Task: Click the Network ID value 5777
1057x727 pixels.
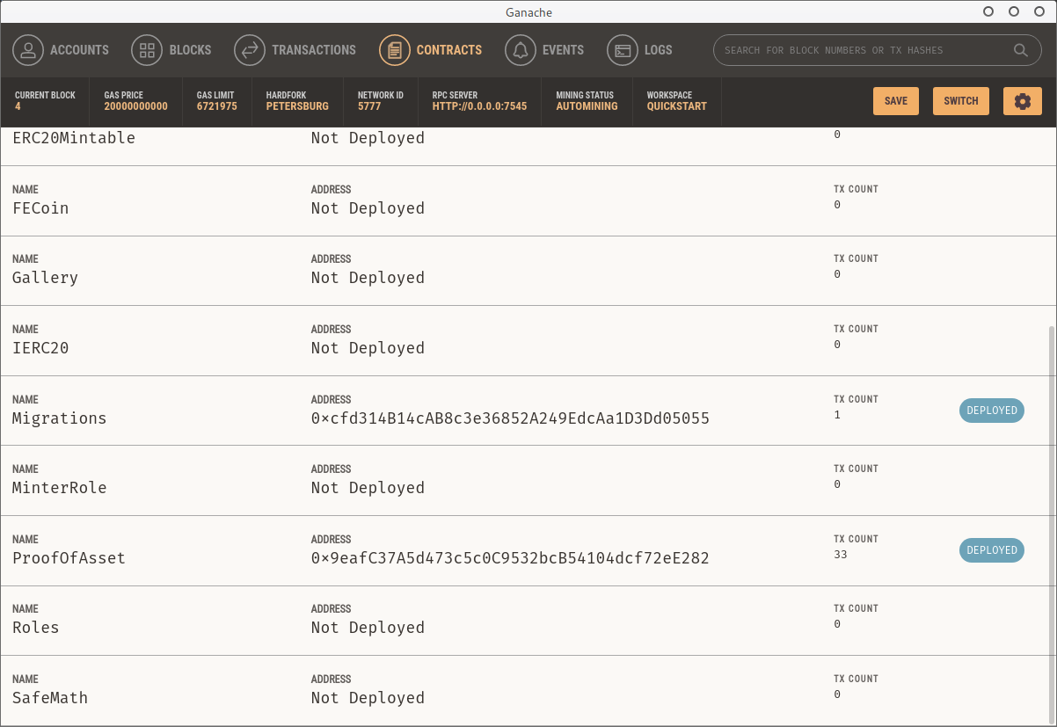Action: (369, 106)
